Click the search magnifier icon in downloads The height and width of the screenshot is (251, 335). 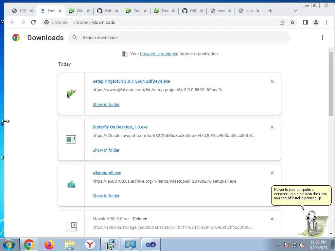(75, 38)
